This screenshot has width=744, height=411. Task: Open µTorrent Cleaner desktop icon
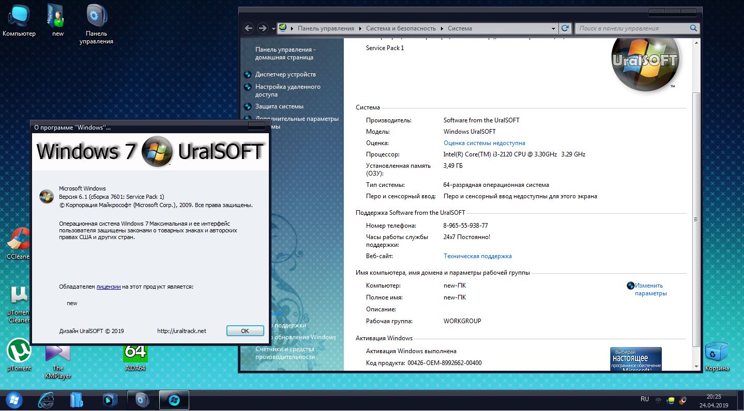click(19, 304)
